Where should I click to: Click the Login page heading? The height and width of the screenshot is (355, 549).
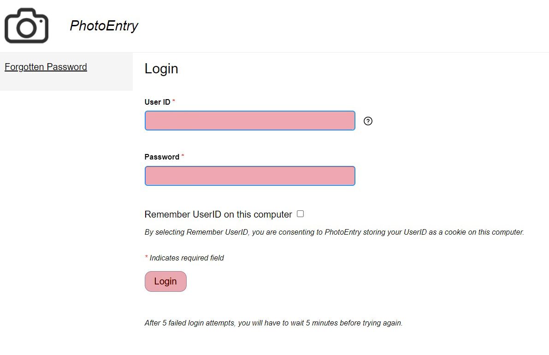click(161, 69)
